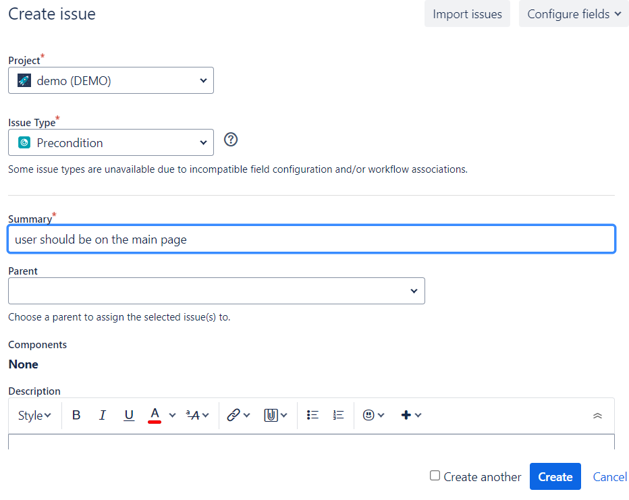
Task: Open the more insert options plus menu
Action: [x=411, y=415]
